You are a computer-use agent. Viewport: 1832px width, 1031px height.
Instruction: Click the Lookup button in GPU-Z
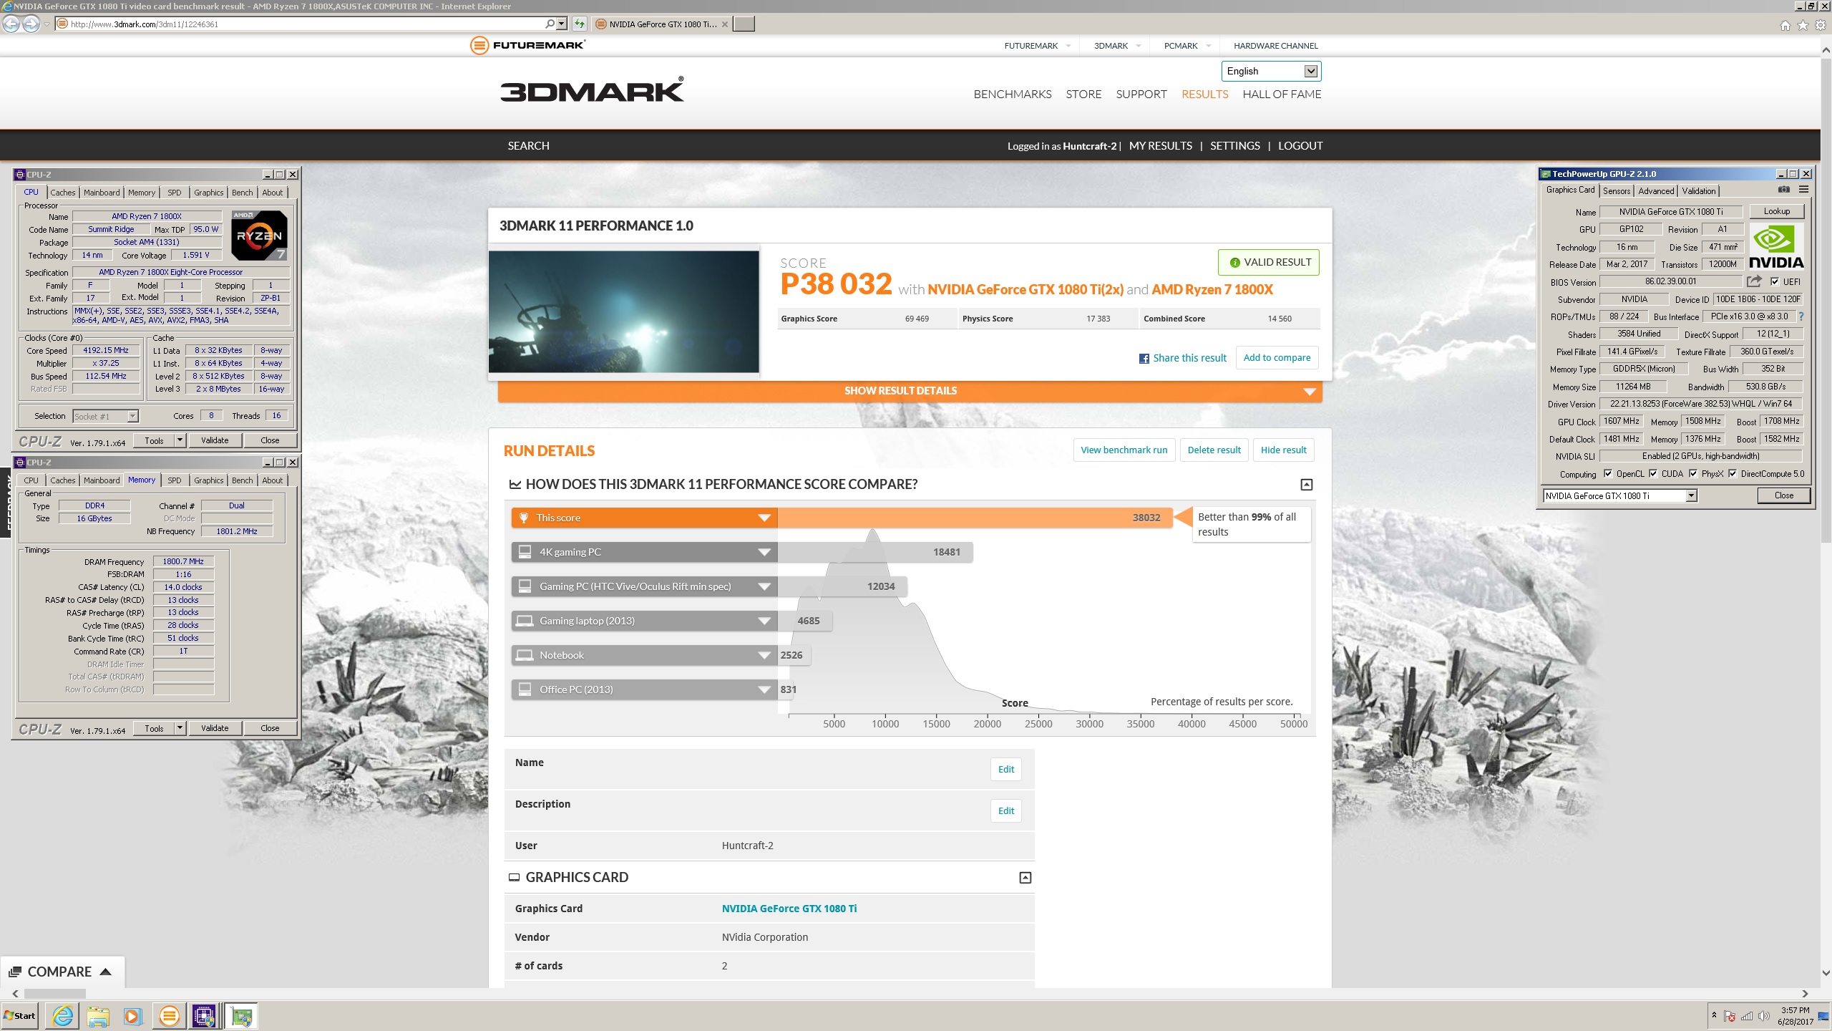(x=1776, y=211)
